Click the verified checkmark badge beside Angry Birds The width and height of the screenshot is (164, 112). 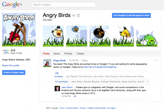[74, 16]
